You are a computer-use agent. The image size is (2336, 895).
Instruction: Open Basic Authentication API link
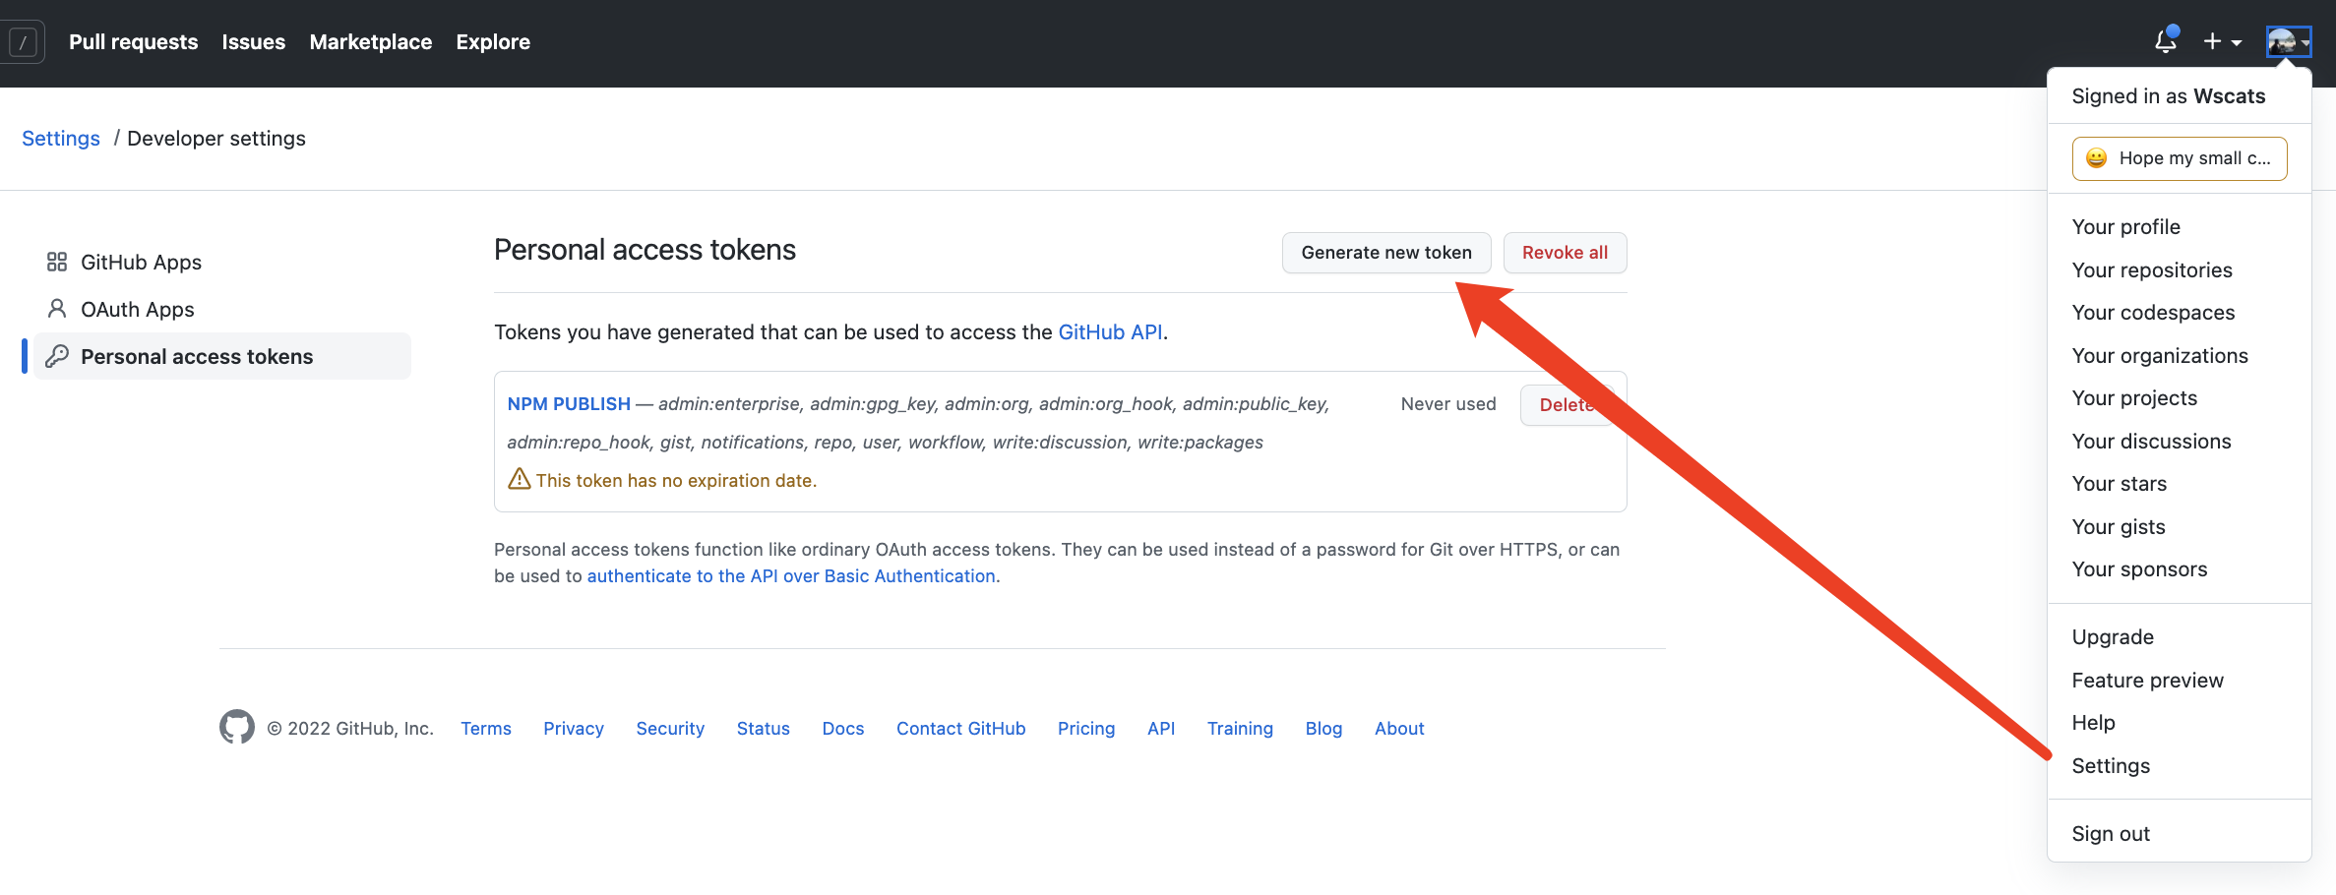(791, 576)
